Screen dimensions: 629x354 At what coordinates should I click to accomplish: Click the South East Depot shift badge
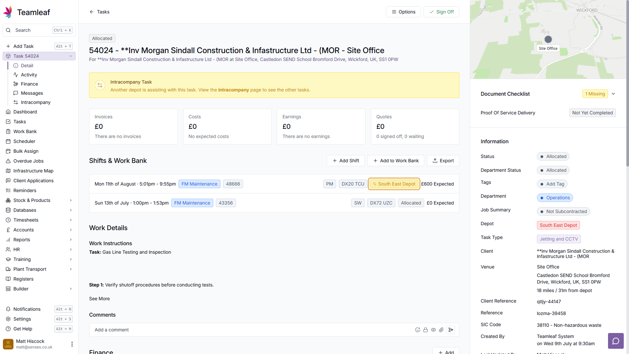[x=394, y=184]
